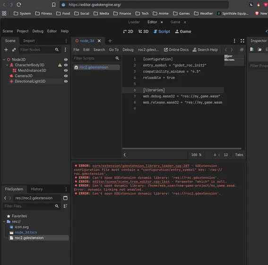The image size is (268, 265).
Task: Reload the browser page
Action: pos(19,5)
